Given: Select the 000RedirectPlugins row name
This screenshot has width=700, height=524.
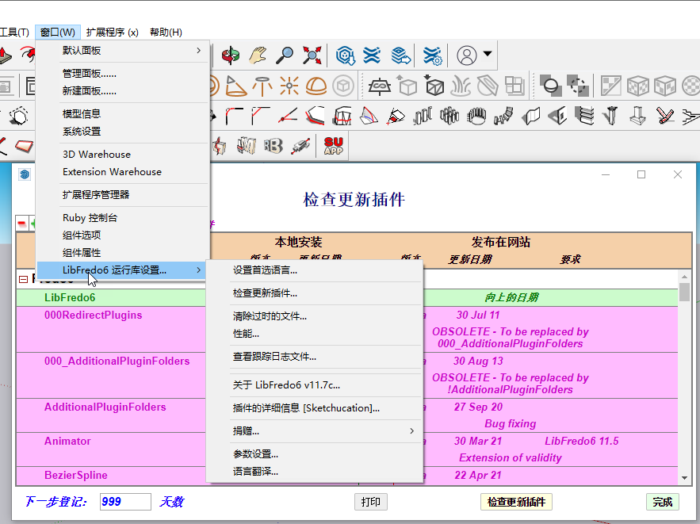Looking at the screenshot, I should (94, 316).
